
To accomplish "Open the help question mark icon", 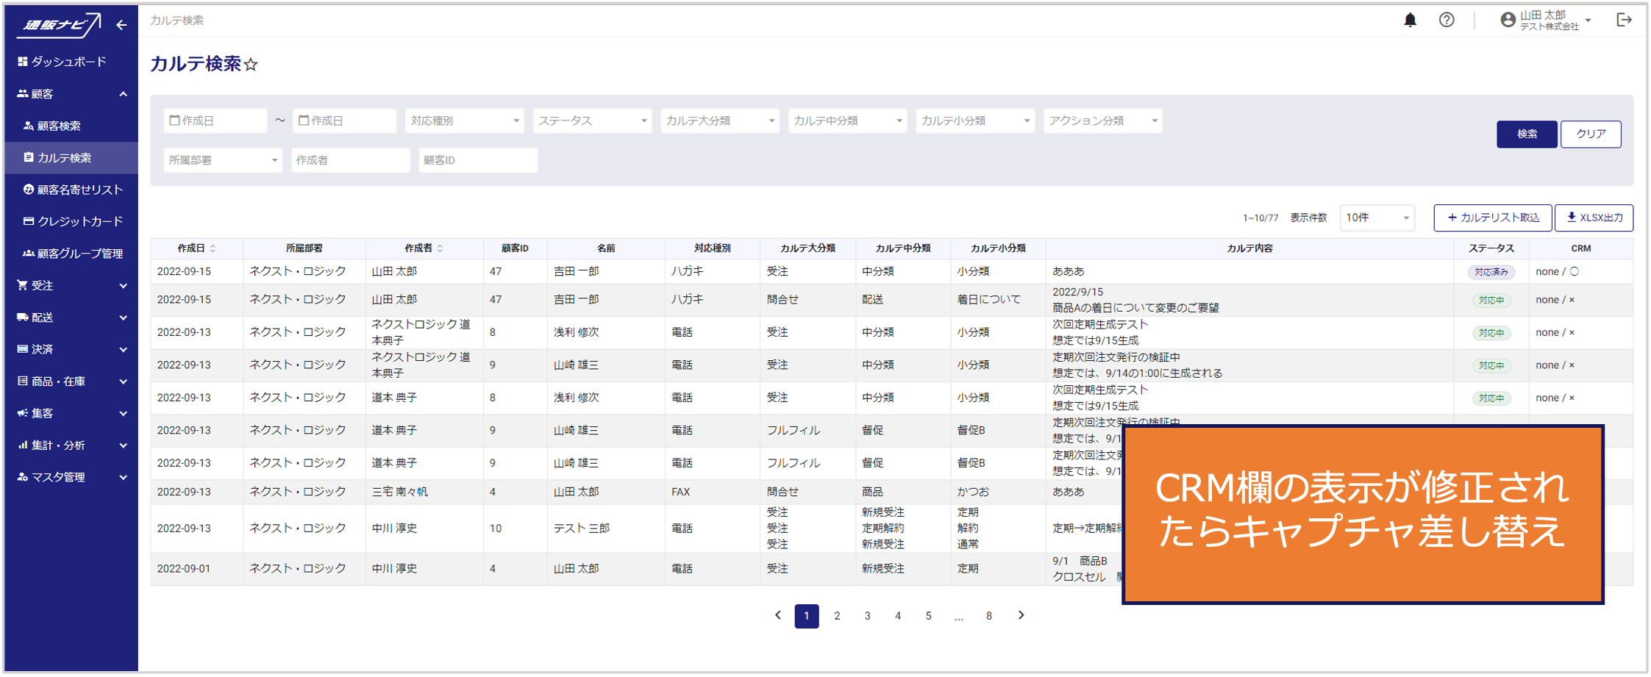I will click(1446, 20).
